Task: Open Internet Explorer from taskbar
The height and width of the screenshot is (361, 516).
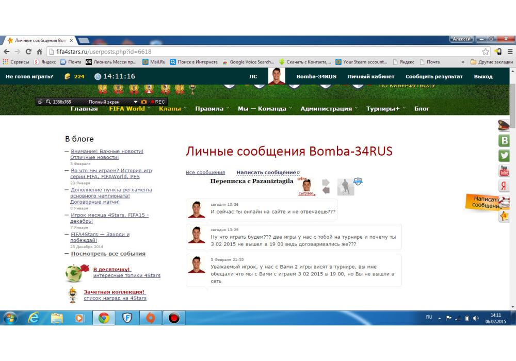Action: (x=34, y=318)
